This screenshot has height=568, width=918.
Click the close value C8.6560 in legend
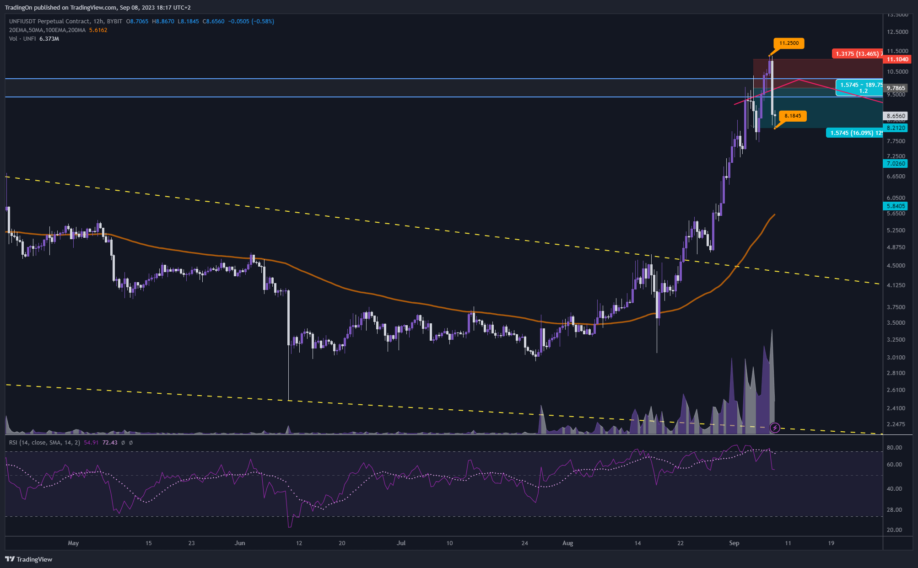(214, 21)
